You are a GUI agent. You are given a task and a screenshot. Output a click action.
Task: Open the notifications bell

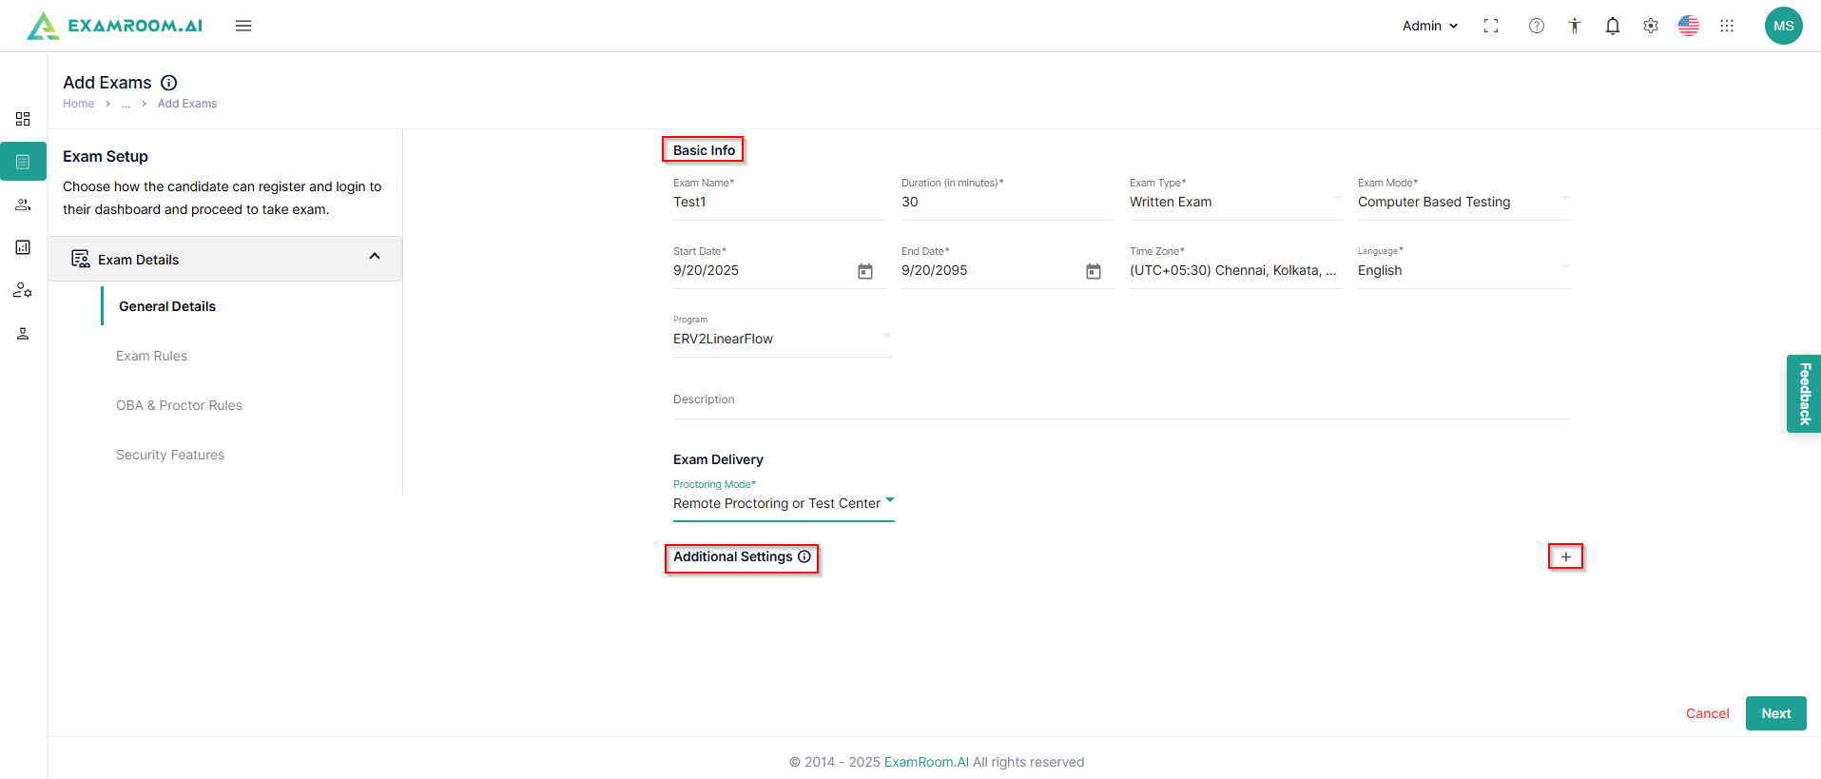click(1613, 26)
